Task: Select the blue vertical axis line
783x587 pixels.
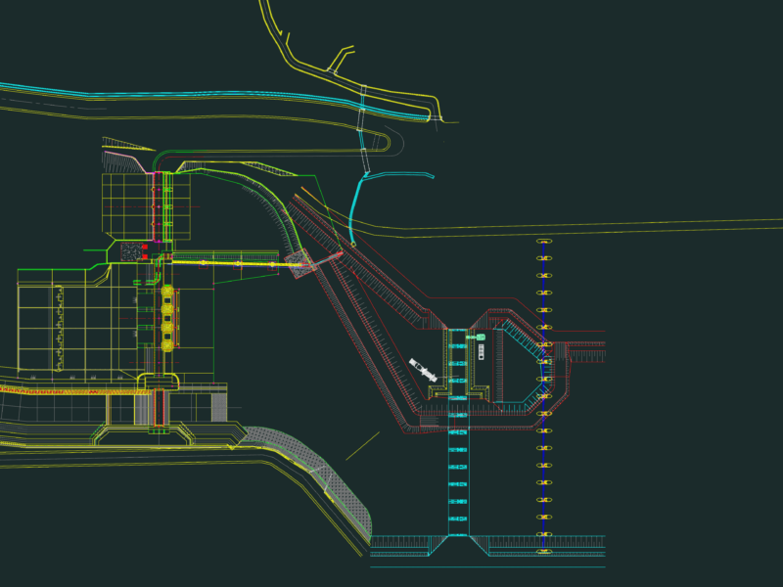Action: click(544, 396)
